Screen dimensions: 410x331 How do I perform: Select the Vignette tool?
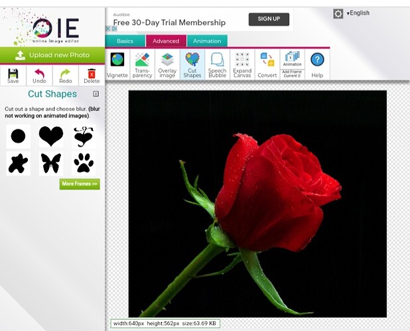point(117,64)
